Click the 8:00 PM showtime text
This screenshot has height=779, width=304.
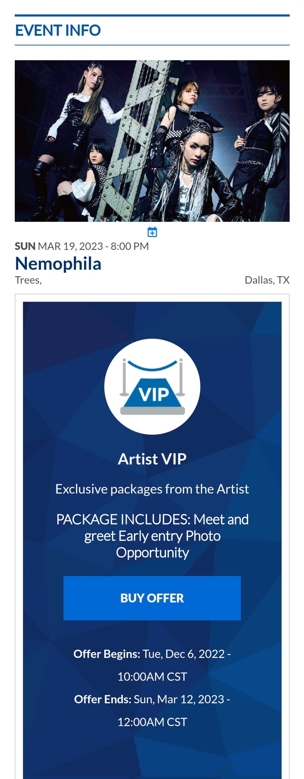[x=130, y=246]
